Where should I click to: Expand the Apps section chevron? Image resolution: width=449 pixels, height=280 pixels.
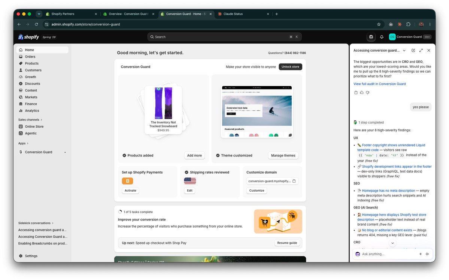tap(28, 143)
